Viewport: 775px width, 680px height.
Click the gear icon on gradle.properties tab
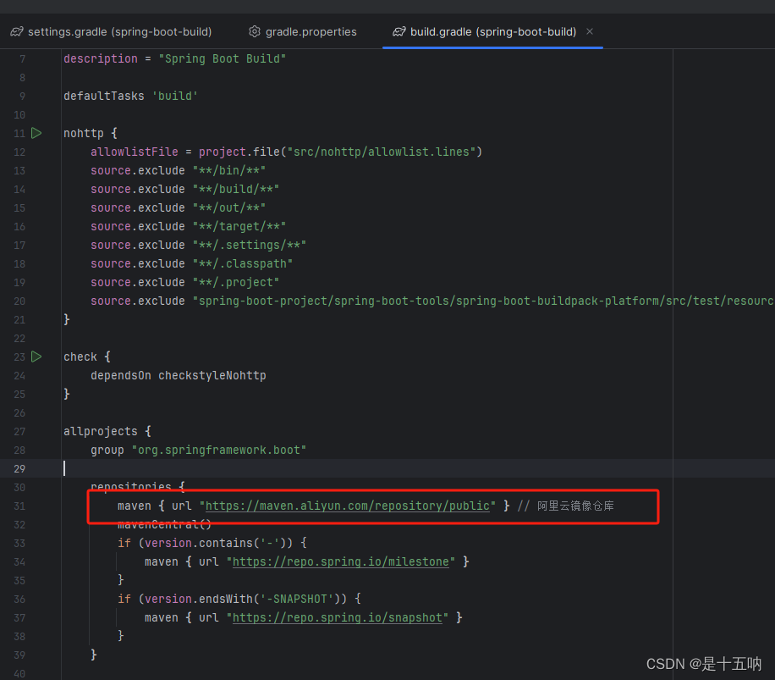254,31
